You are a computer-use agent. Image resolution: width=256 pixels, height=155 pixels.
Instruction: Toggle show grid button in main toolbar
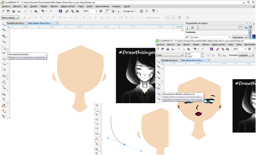[x=113, y=11]
